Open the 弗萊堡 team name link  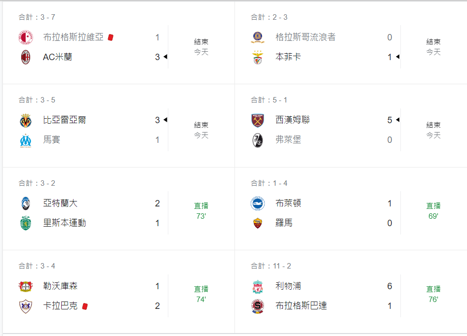click(x=288, y=140)
